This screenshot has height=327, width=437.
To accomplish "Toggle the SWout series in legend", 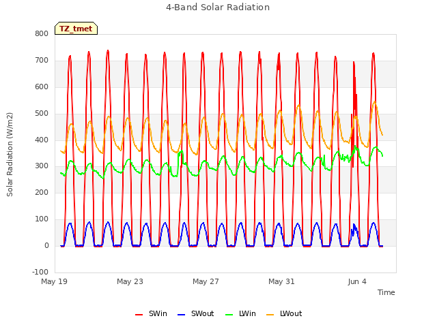I will pyautogui.click(x=196, y=313).
